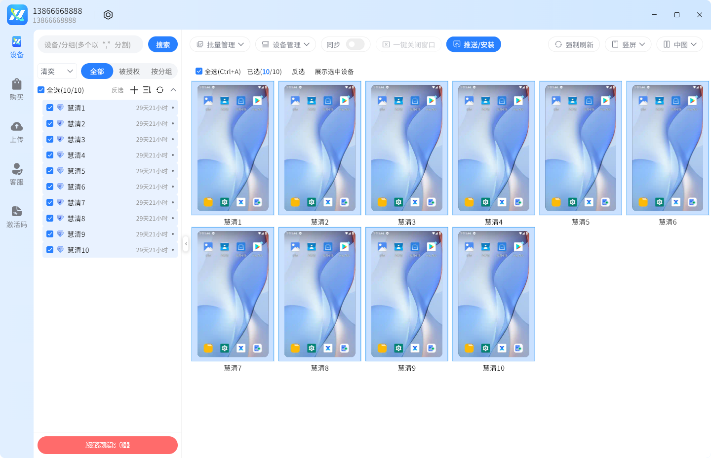The height and width of the screenshot is (458, 711).
Task: Toggle the 同步 sync switch
Action: [355, 44]
